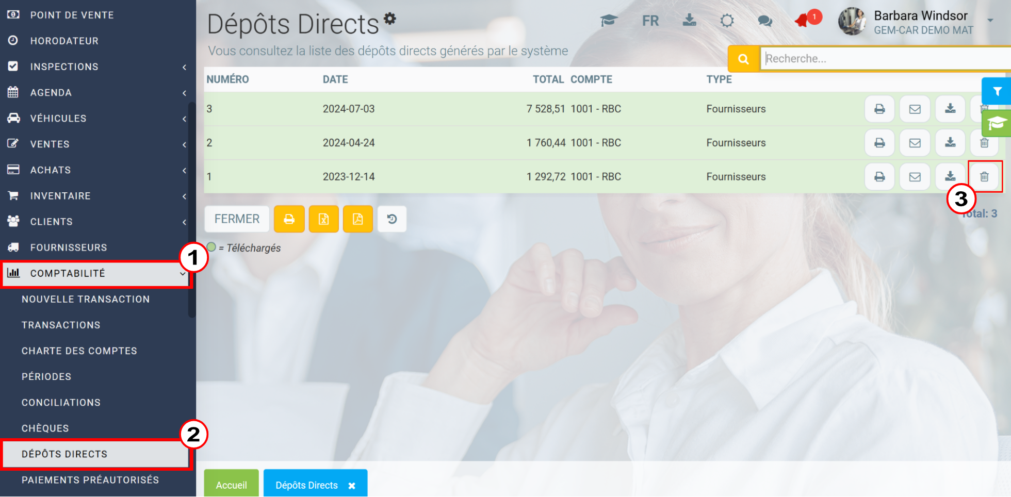
Task: Click the Fermer button
Action: pyautogui.click(x=237, y=219)
